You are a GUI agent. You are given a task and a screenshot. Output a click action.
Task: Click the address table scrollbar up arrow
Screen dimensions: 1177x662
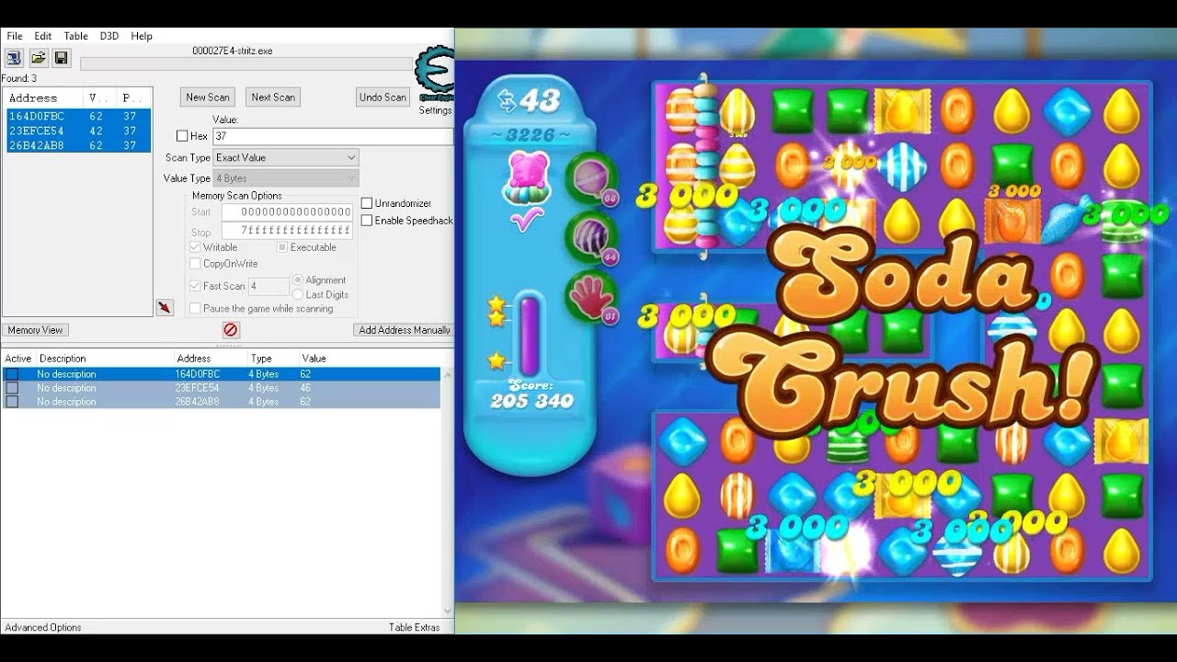pos(448,374)
